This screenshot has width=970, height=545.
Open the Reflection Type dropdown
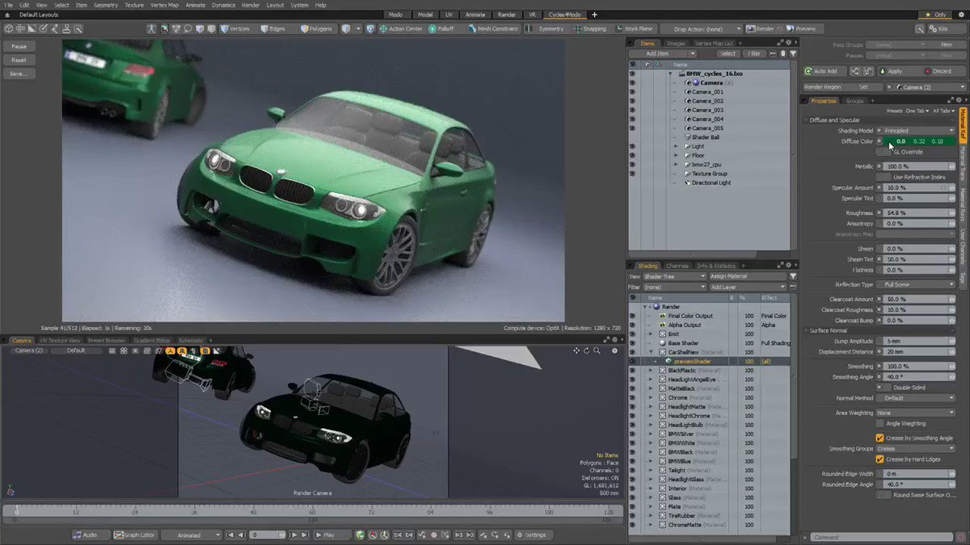point(915,284)
